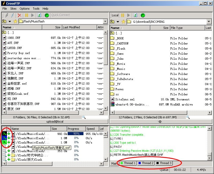Click the black thread indicator on first queue item

(5, 134)
